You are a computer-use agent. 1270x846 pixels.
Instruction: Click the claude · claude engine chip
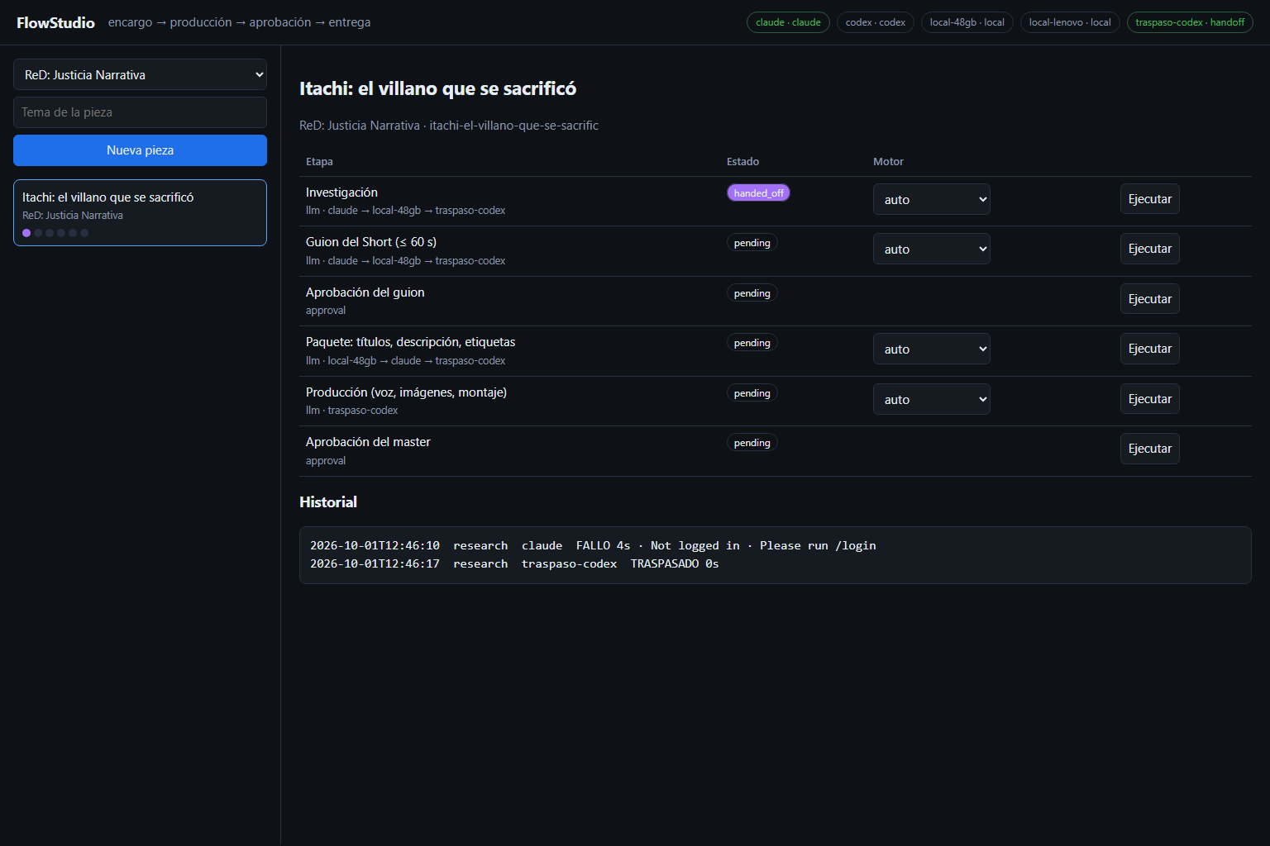coord(788,22)
